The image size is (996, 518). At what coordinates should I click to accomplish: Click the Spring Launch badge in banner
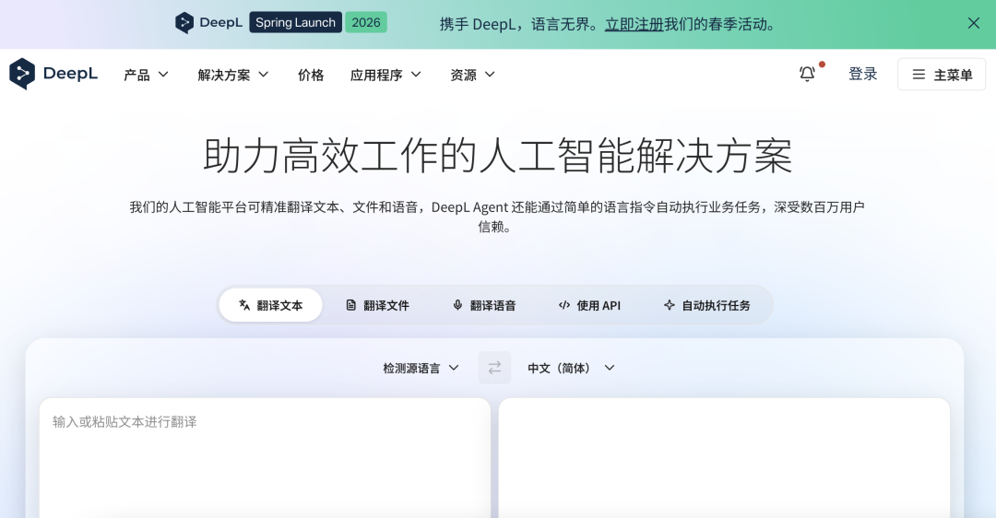295,23
